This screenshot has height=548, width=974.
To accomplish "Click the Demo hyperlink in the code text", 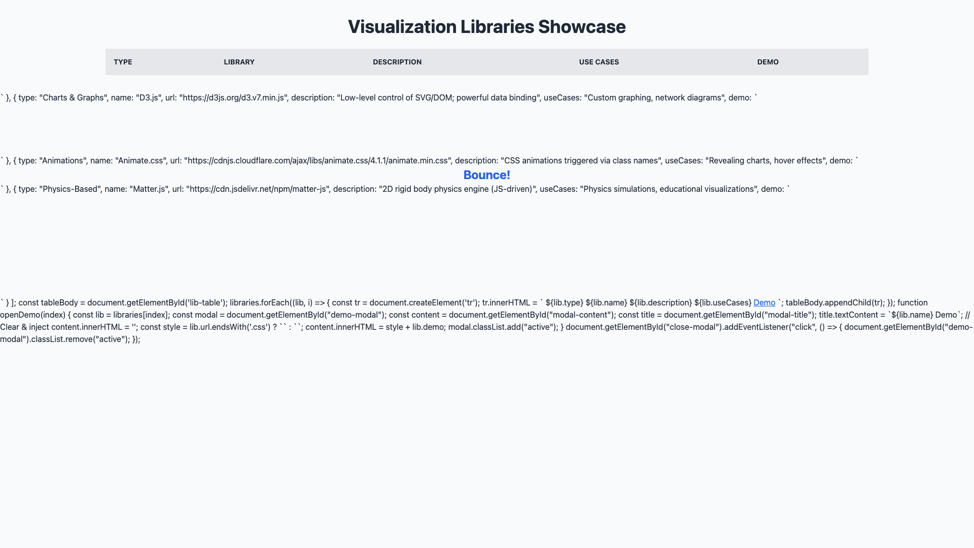I will click(764, 303).
